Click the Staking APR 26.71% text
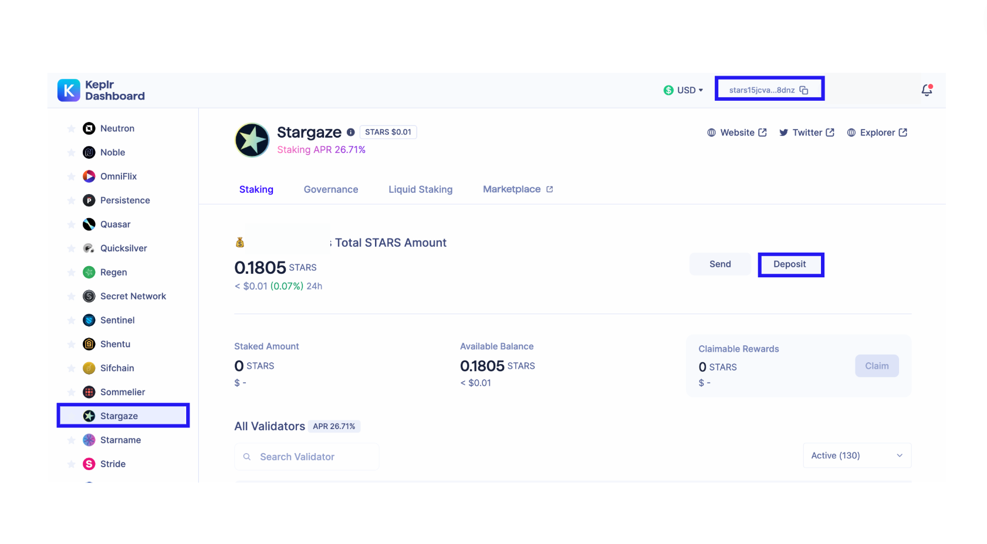The image size is (987, 544). 321,149
